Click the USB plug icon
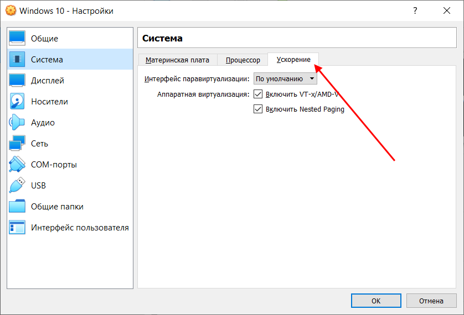Viewport: 464px width, 315px height. pos(17,186)
